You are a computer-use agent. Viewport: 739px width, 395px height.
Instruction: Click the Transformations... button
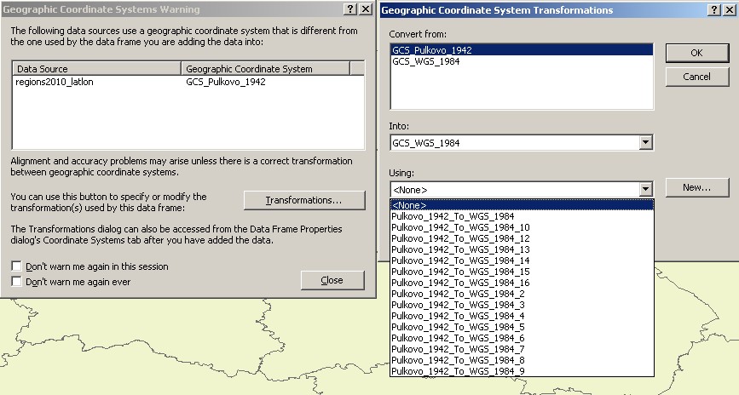point(304,200)
